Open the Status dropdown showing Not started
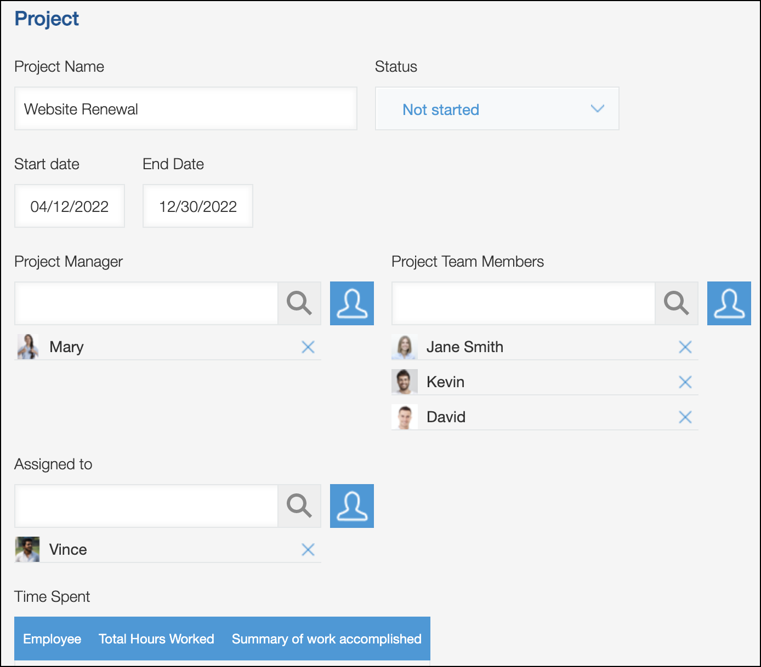The image size is (761, 667). (x=497, y=109)
